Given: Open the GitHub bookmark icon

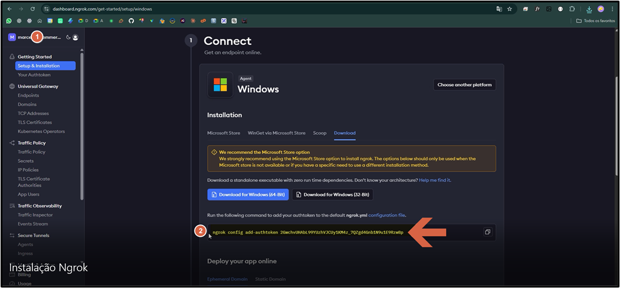Looking at the screenshot, I should pos(132,21).
